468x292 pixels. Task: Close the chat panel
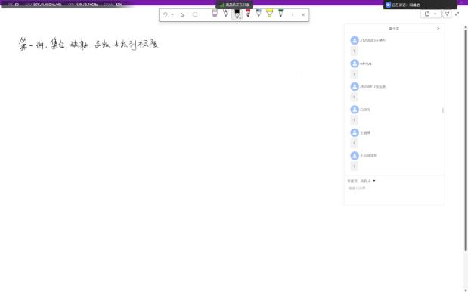pos(439,28)
